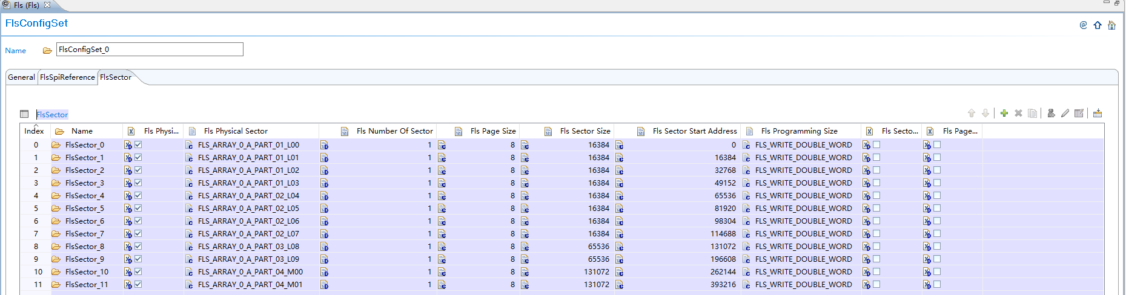Enable Fls Page... checkbox for FlsSector_0
Image resolution: width=1126 pixels, height=295 pixels.
(x=937, y=144)
